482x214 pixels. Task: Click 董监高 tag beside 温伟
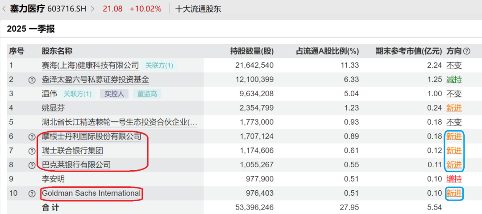click(x=147, y=94)
